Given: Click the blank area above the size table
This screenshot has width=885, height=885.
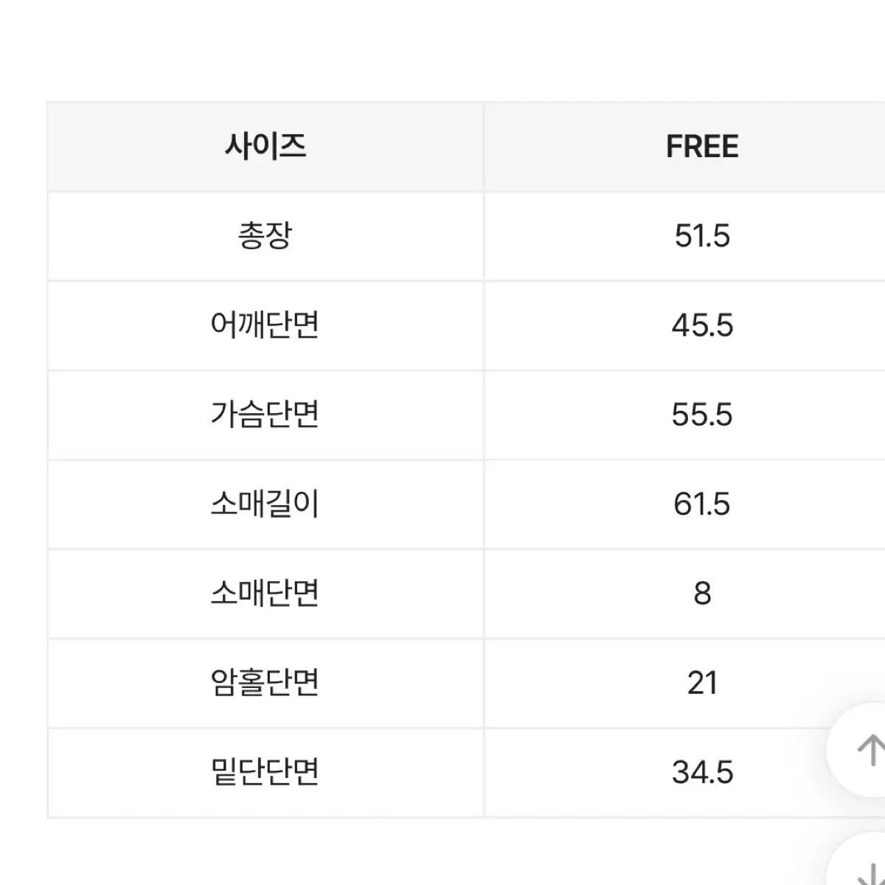Looking at the screenshot, I should 442,50.
